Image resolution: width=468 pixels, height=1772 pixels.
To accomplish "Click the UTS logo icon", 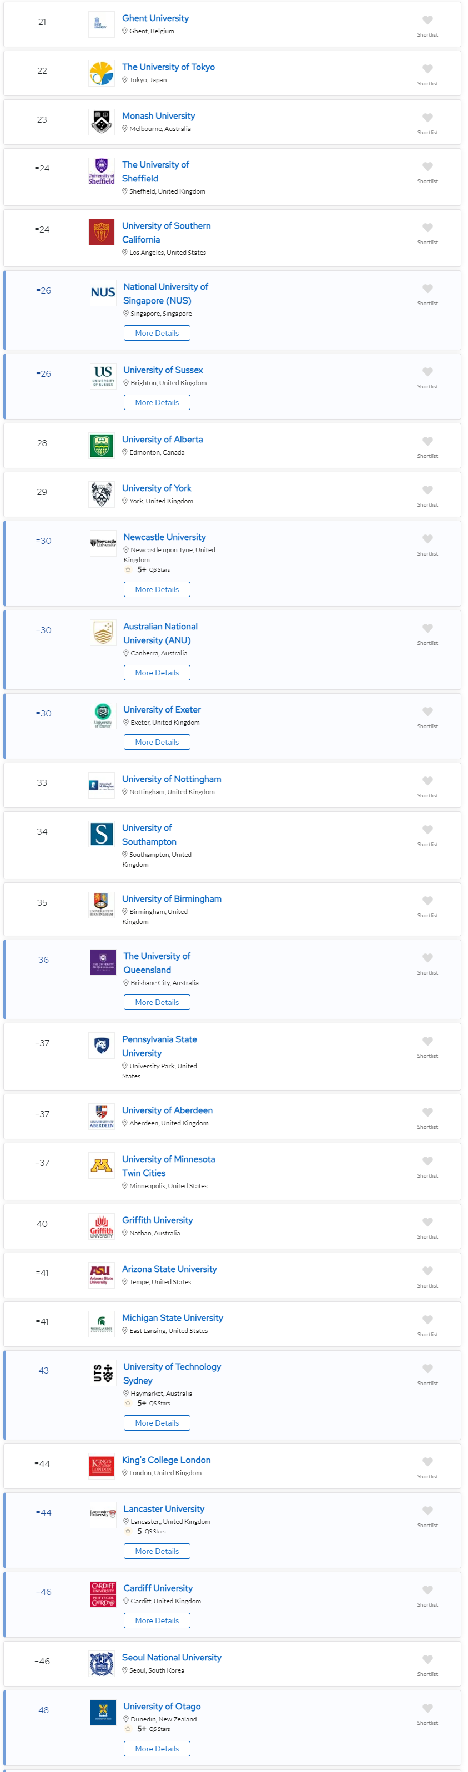I will tap(103, 1372).
